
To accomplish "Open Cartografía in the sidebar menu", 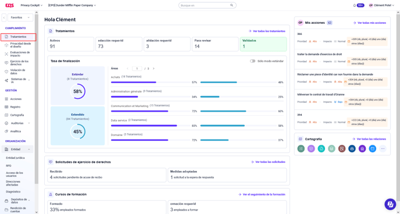I will click(x=17, y=115).
